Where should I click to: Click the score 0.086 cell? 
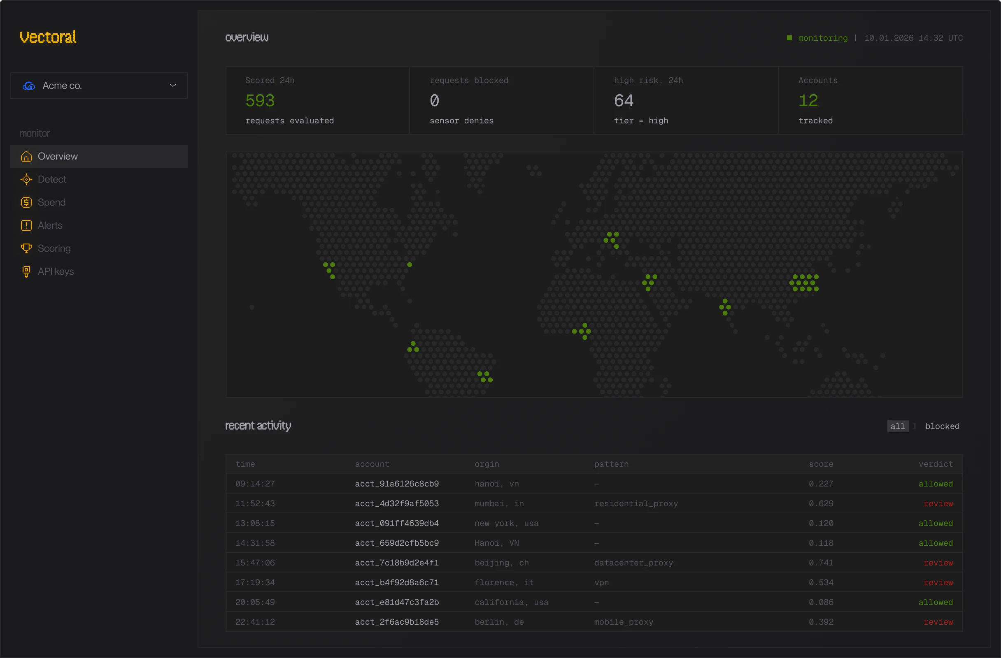tap(821, 602)
